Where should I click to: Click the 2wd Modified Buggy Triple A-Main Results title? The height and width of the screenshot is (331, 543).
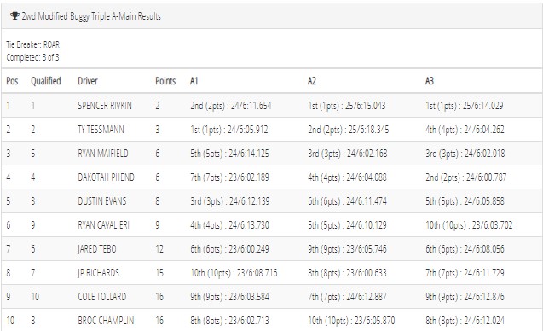click(91, 16)
